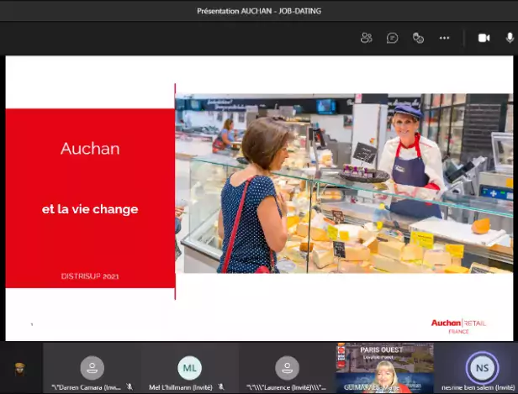Click the cheese counter photo in the slide
The height and width of the screenshot is (394, 518).
point(344,183)
